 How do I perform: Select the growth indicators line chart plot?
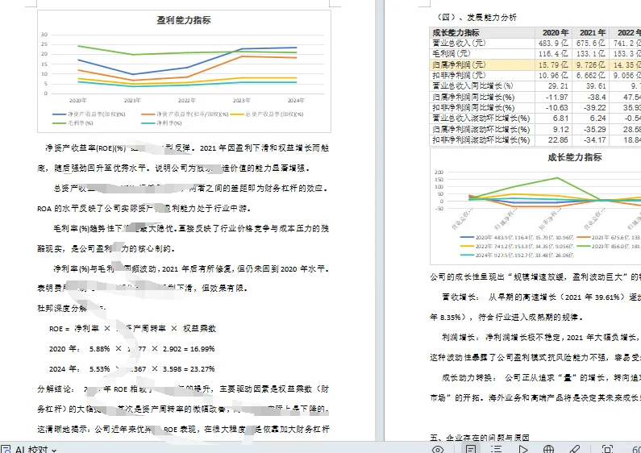[543, 190]
